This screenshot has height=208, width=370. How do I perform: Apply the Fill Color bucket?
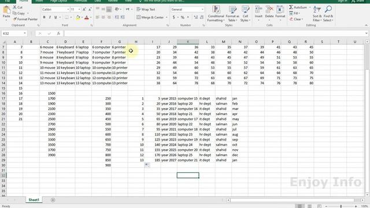click(x=78, y=17)
